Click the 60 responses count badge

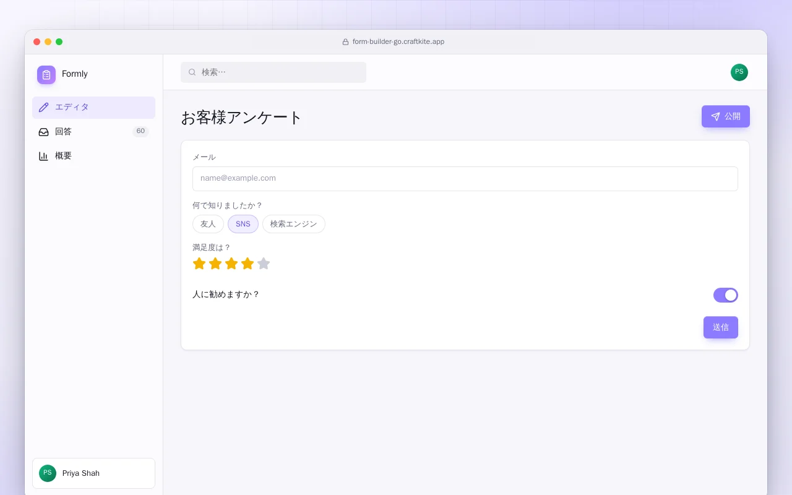[x=140, y=131]
